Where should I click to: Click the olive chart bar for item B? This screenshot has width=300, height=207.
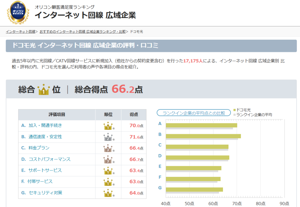[203, 136]
